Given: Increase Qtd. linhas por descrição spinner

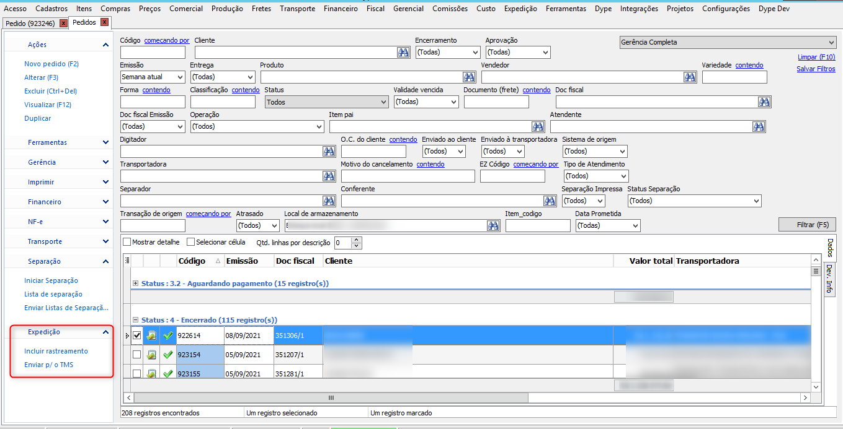Looking at the screenshot, I should (x=357, y=240).
